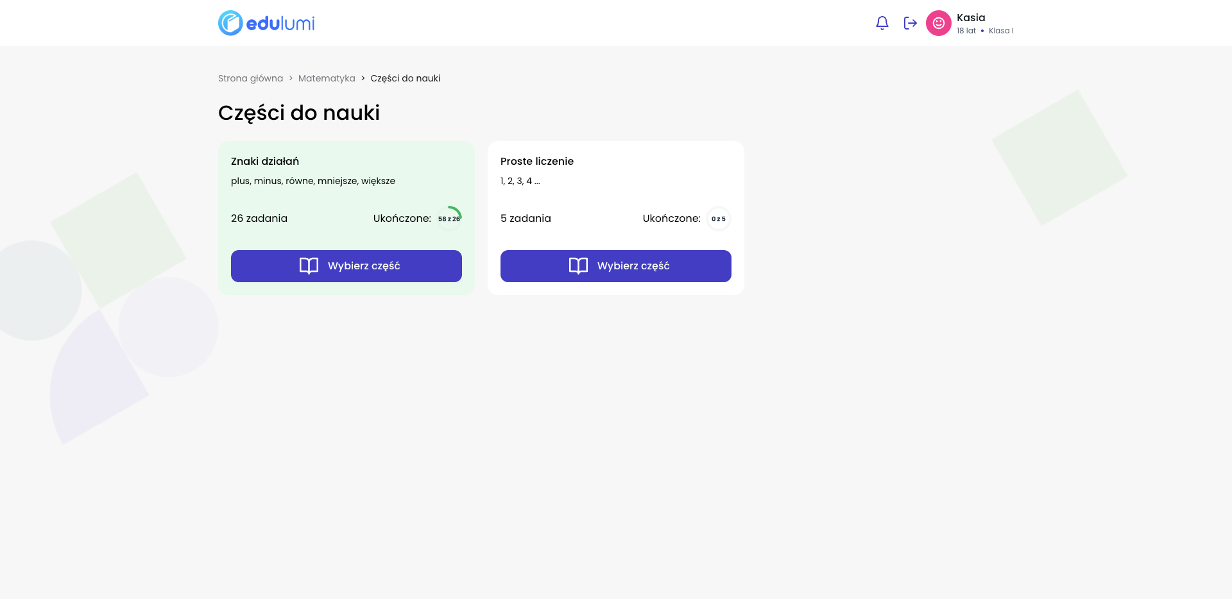Click the edulumi swirl logo icon

[230, 23]
